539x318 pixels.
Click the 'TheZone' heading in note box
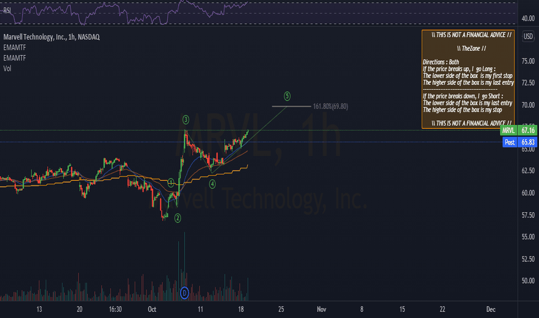471,49
